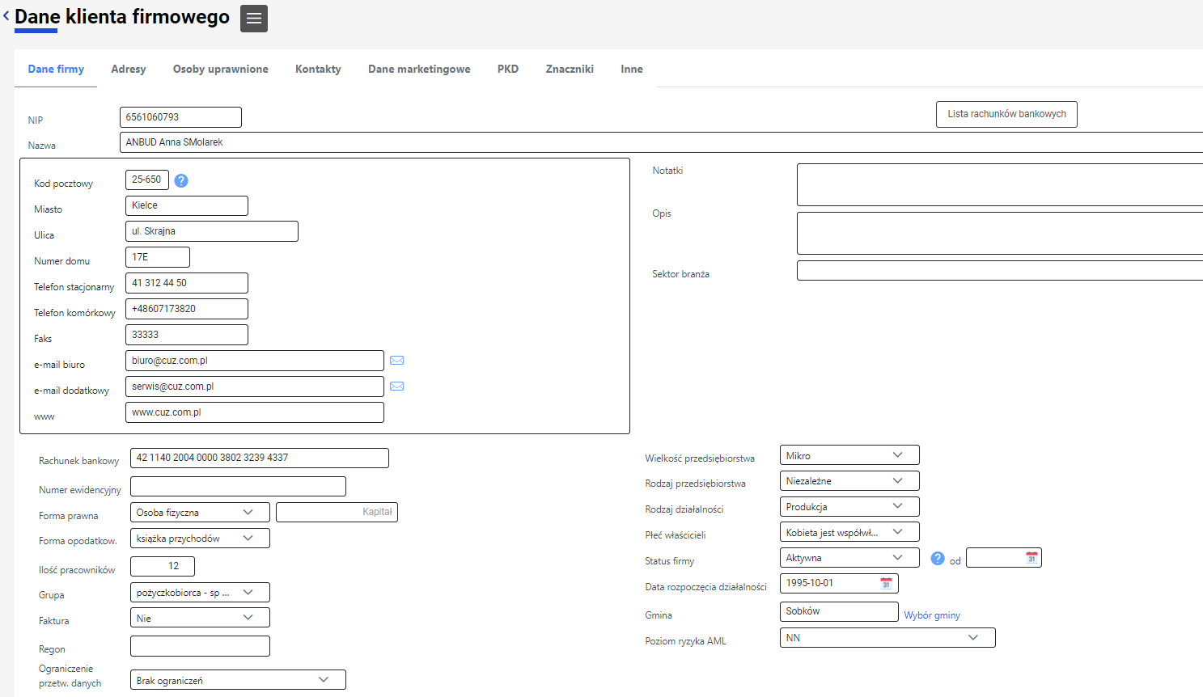The image size is (1203, 697).
Task: Open calendar for the 'od' date field
Action: tap(1031, 558)
